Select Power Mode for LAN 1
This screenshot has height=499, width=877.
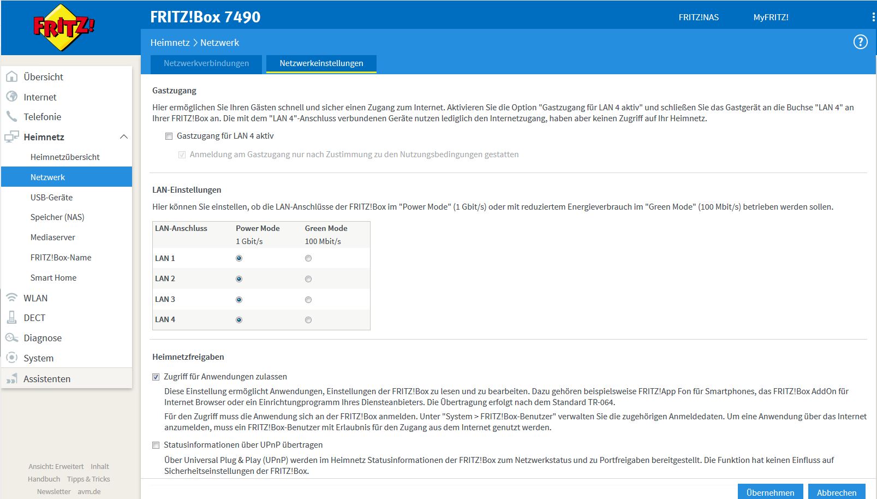tap(239, 258)
